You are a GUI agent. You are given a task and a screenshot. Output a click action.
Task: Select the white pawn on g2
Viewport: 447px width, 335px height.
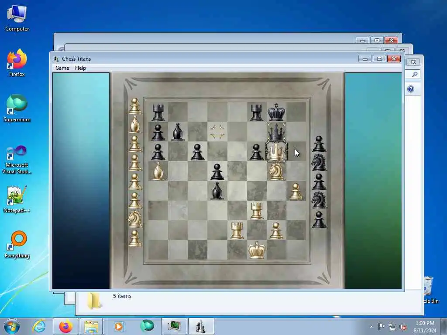click(276, 230)
